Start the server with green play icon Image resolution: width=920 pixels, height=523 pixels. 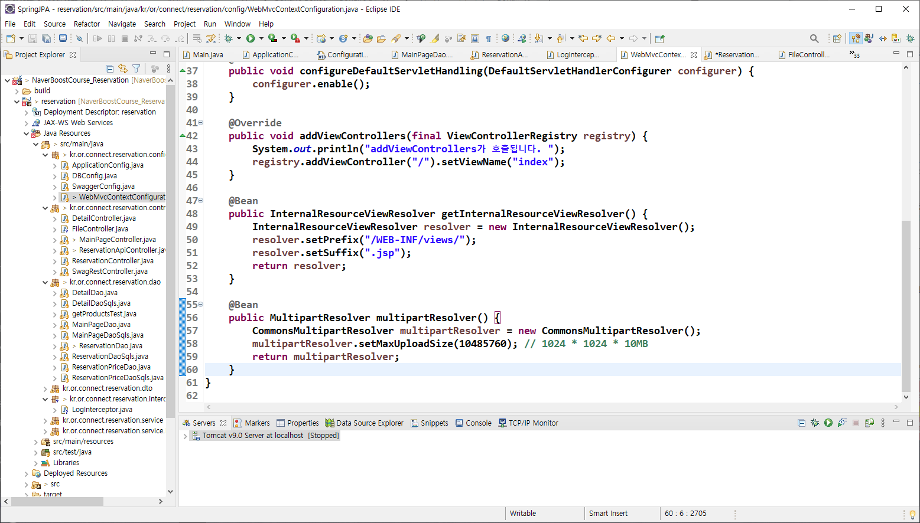click(x=828, y=423)
